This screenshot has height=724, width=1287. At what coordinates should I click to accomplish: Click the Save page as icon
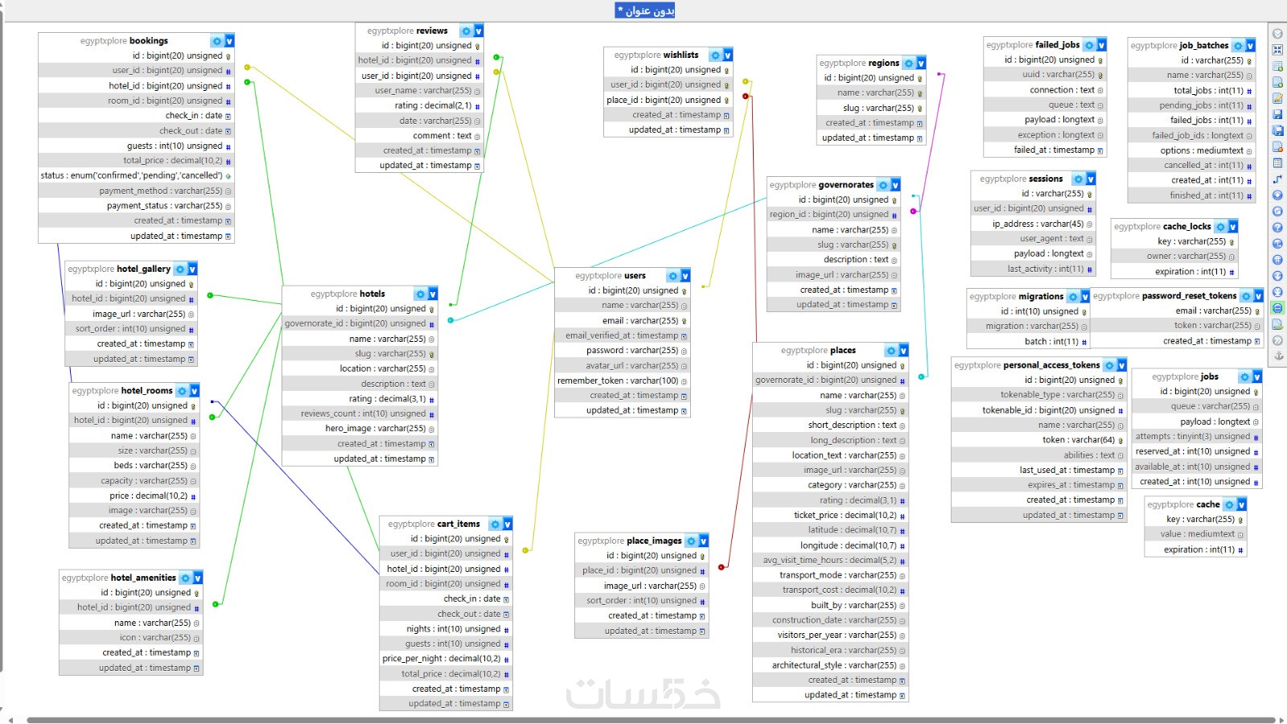coord(1277,130)
